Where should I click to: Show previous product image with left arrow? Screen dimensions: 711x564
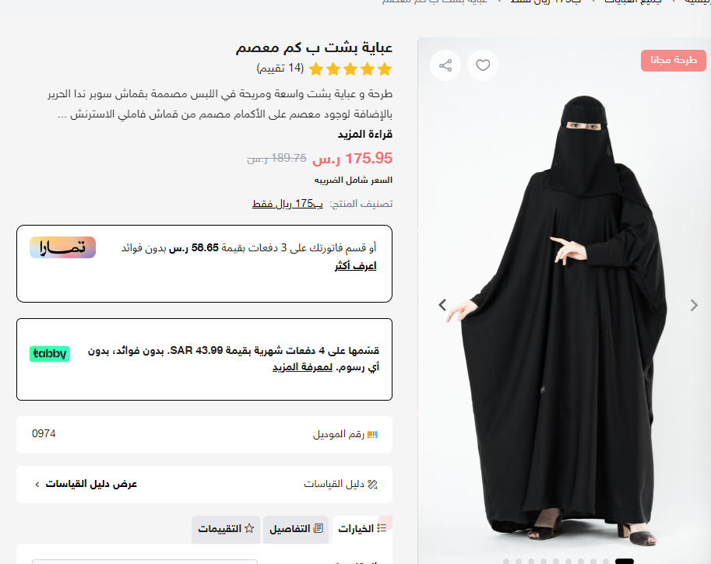(442, 305)
